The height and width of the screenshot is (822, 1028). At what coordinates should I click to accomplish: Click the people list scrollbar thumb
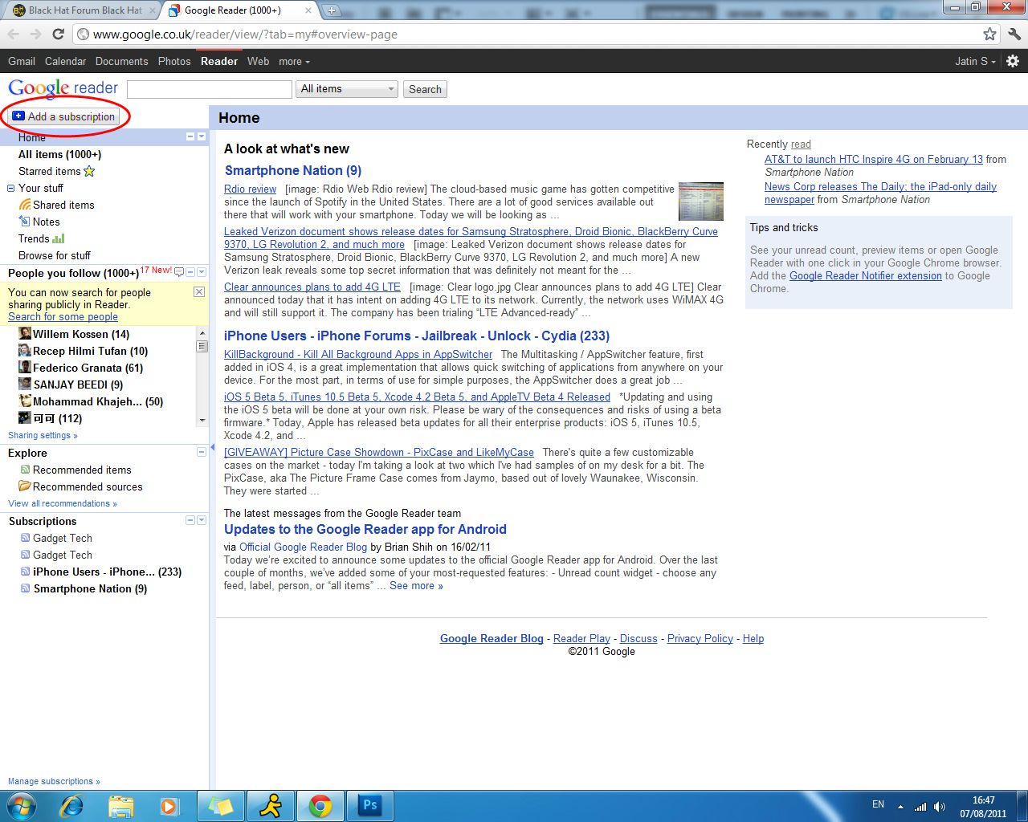202,346
